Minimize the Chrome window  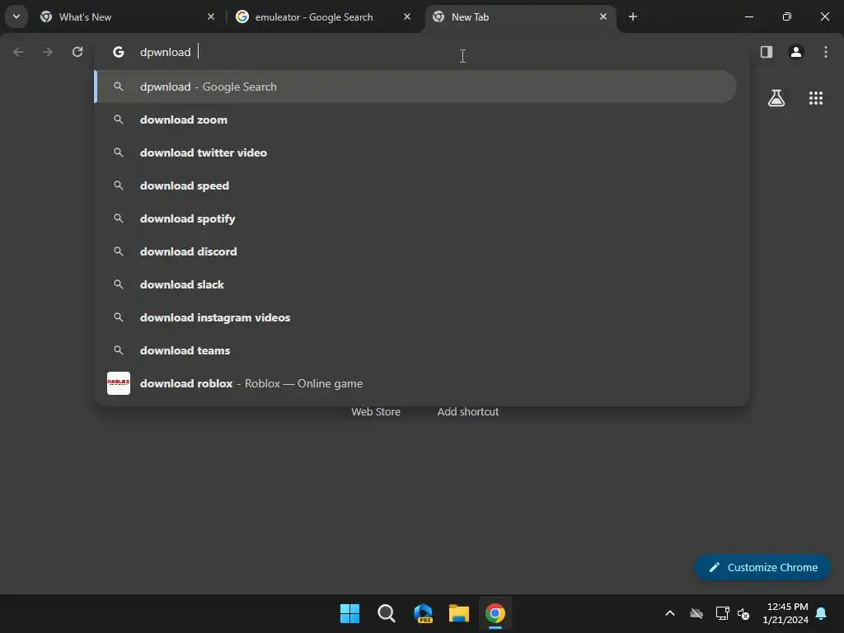coord(748,16)
